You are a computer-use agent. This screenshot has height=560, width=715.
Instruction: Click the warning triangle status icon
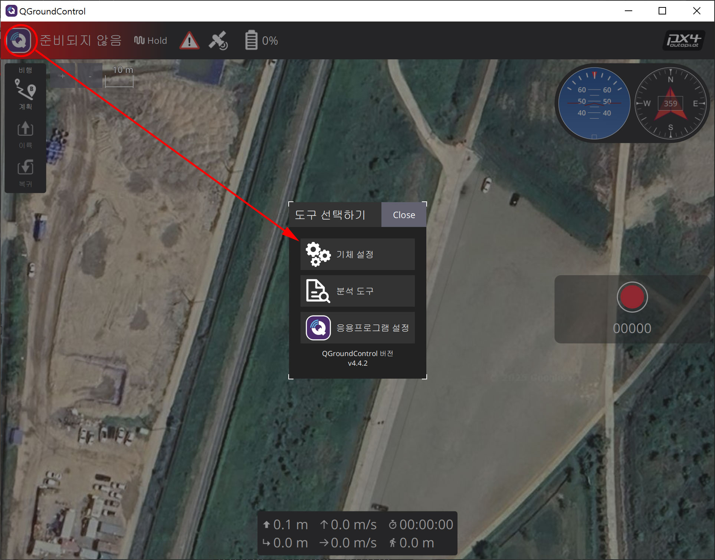[189, 40]
